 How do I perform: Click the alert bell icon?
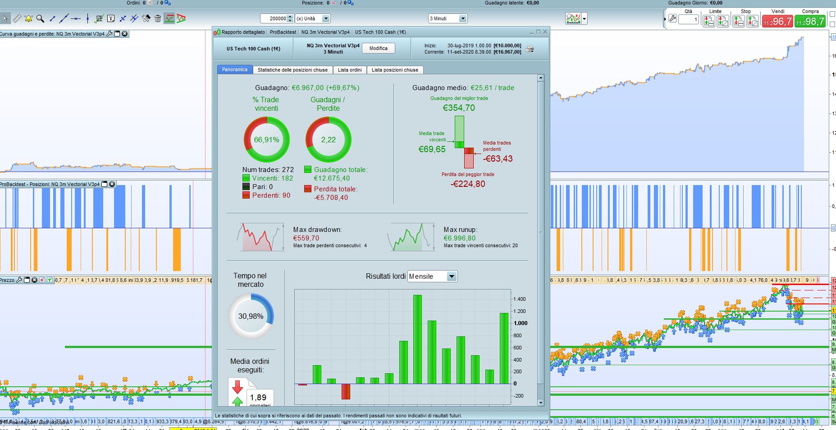[28, 18]
